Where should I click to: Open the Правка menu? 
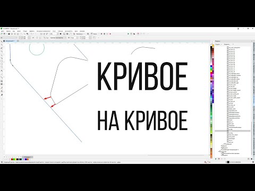[8, 31]
